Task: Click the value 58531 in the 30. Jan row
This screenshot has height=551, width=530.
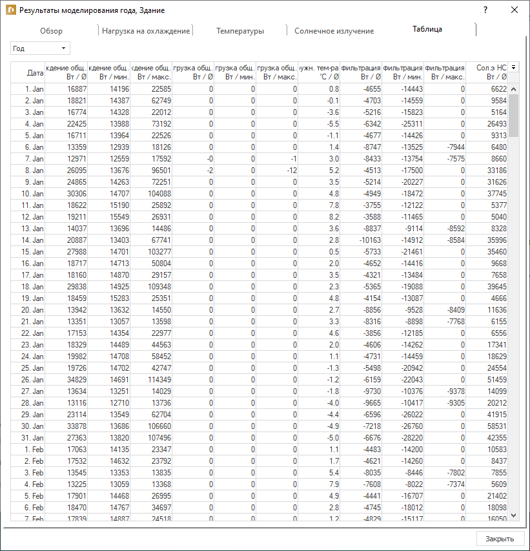Action: [497, 426]
